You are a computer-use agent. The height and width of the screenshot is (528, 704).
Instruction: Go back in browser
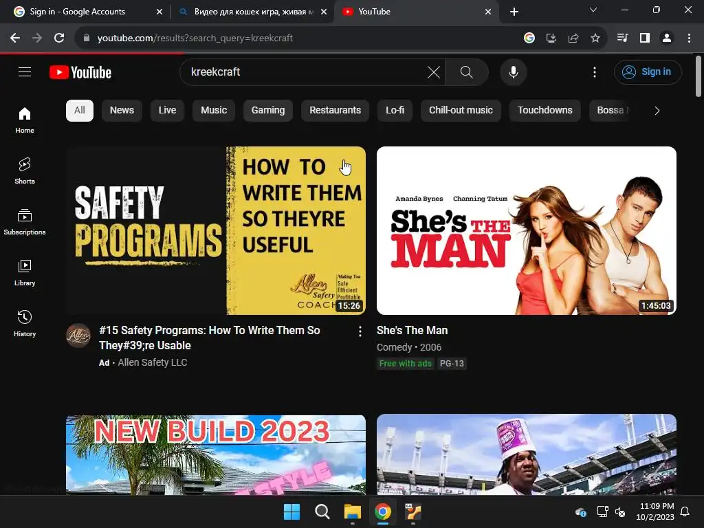point(15,38)
